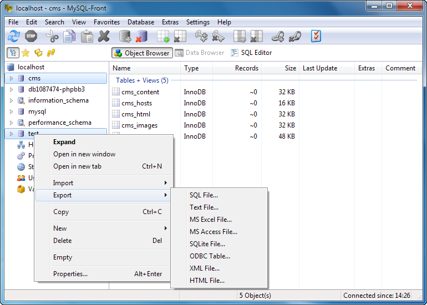Open the Database menu
Image resolution: width=427 pixels, height=305 pixels.
141,22
